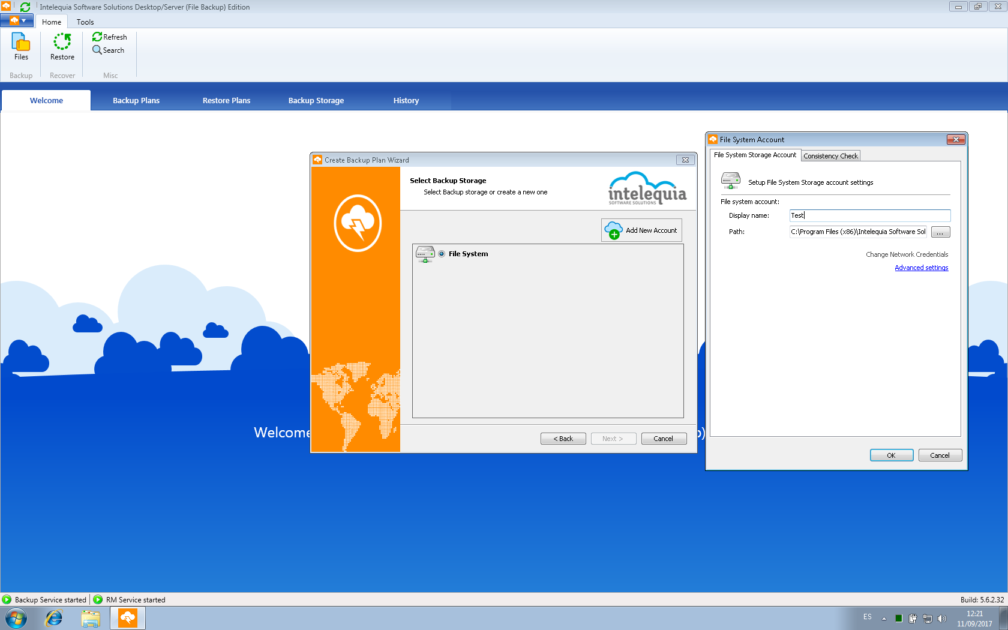Screen dimensions: 1008x630
Task: Browse for path with the ellipsis button
Action: point(940,232)
